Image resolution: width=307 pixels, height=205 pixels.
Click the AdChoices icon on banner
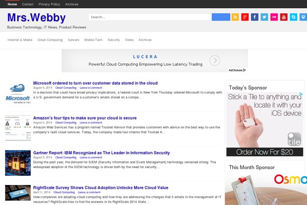pyautogui.click(x=237, y=70)
